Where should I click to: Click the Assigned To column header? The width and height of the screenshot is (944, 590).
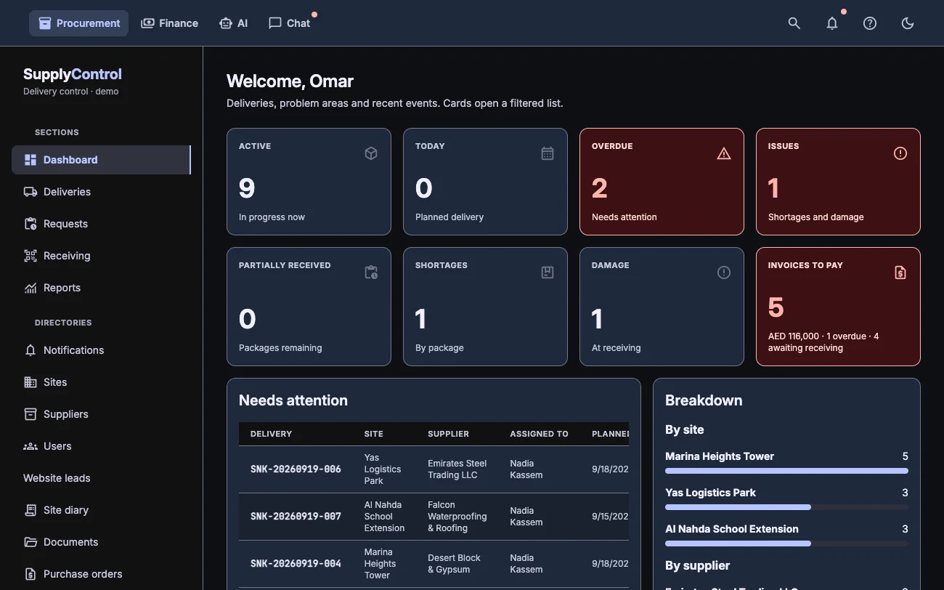(539, 434)
